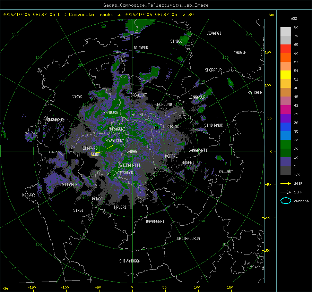Click the SINDGI city label
This screenshot has width=312, height=292.
tap(176, 41)
